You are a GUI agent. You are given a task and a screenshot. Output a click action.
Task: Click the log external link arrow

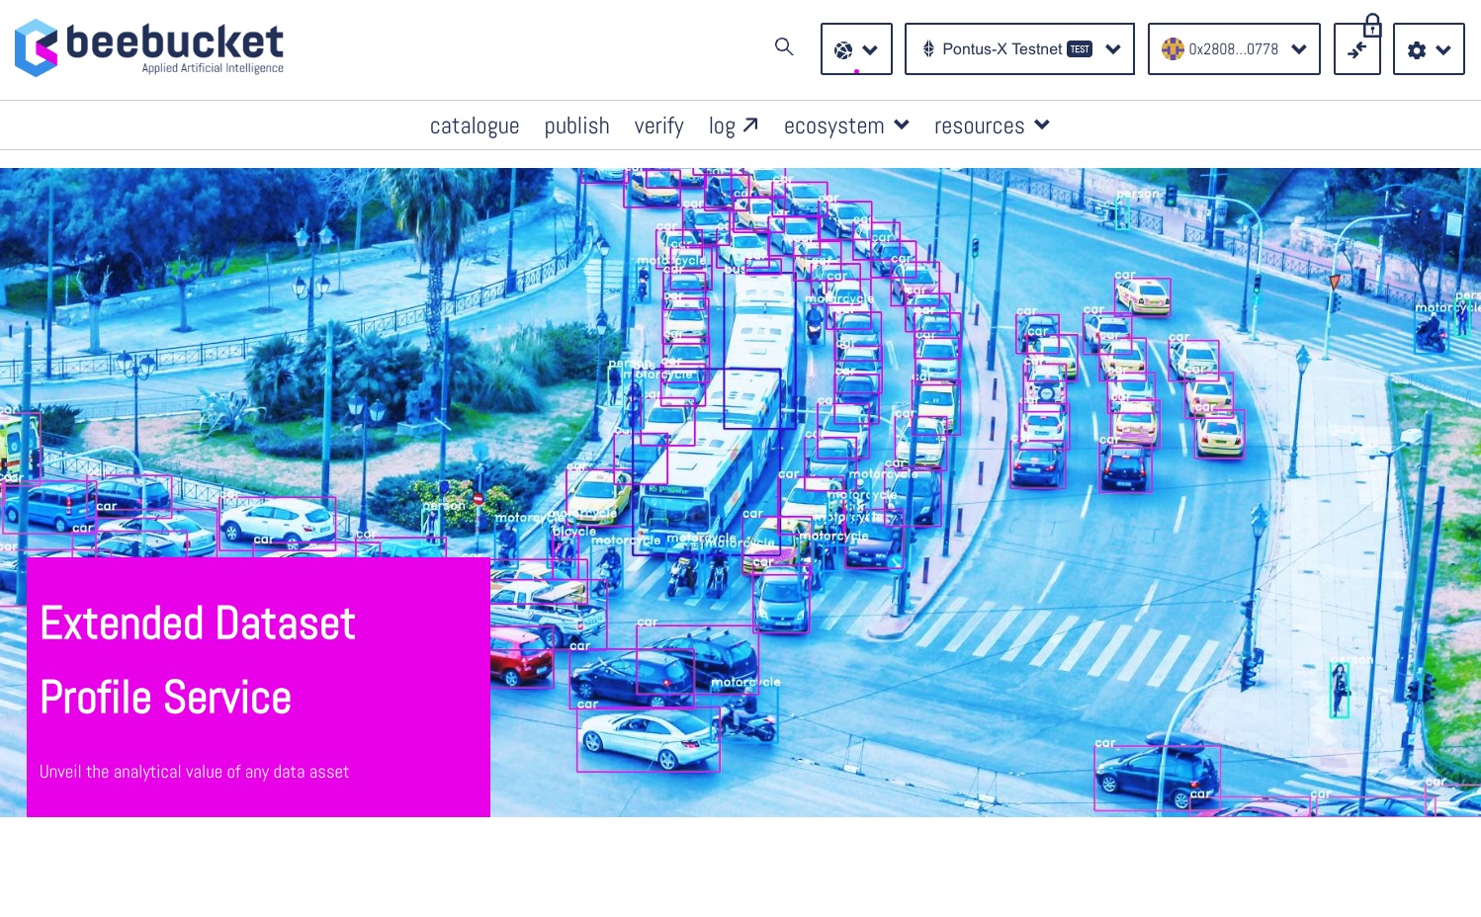coord(750,125)
